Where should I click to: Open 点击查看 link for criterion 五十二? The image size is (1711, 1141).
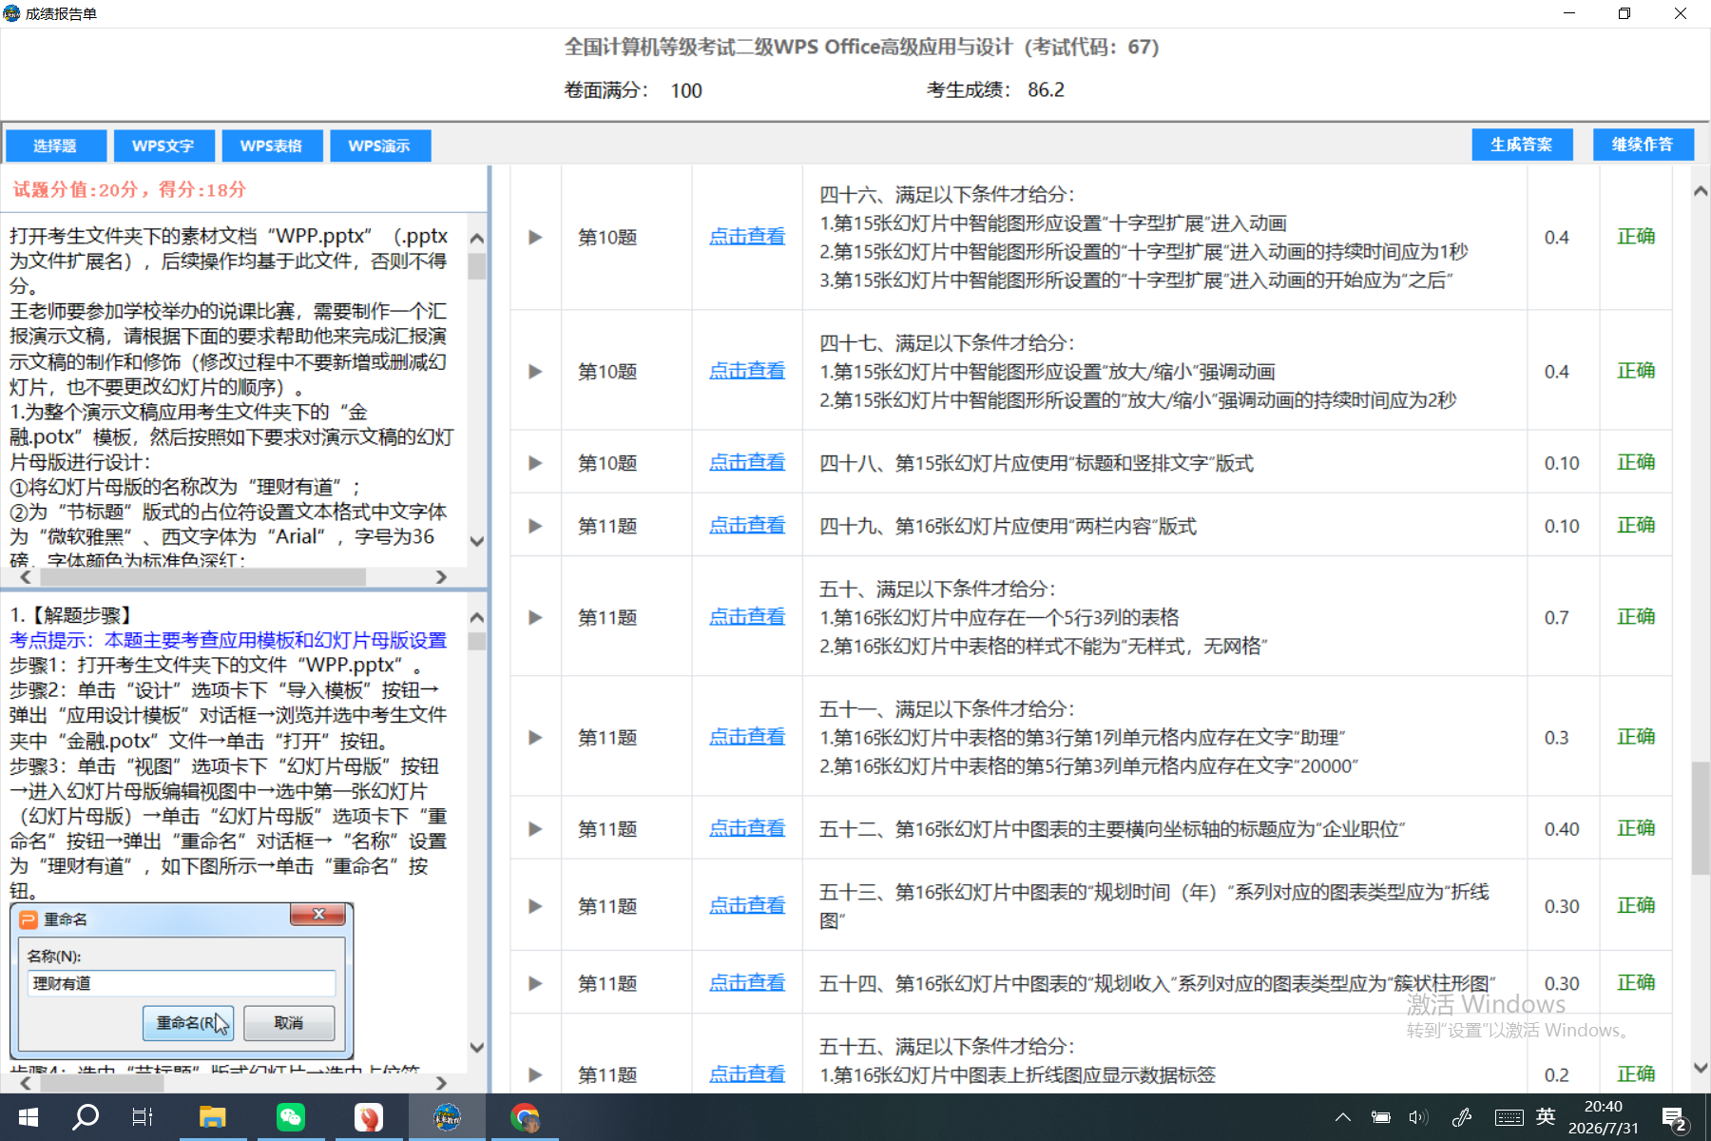tap(747, 828)
